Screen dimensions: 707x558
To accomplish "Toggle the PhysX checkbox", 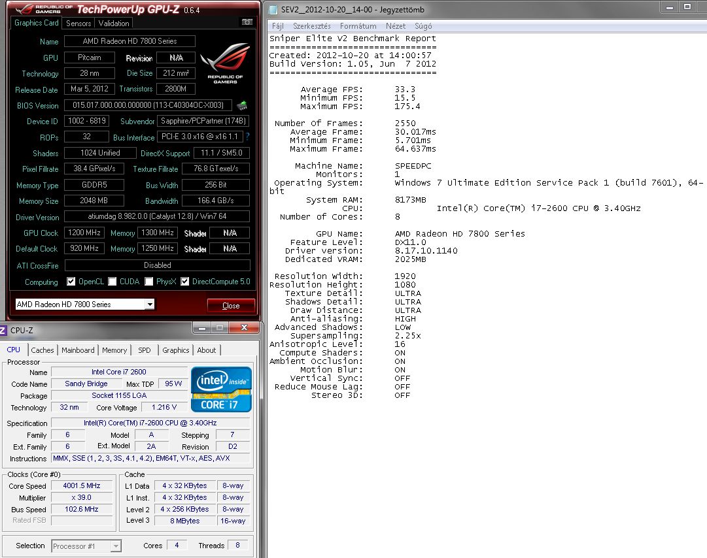I will (149, 282).
